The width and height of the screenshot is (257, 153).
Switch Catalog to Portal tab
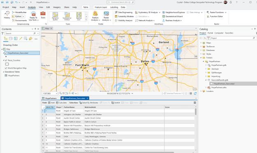(x=210, y=33)
